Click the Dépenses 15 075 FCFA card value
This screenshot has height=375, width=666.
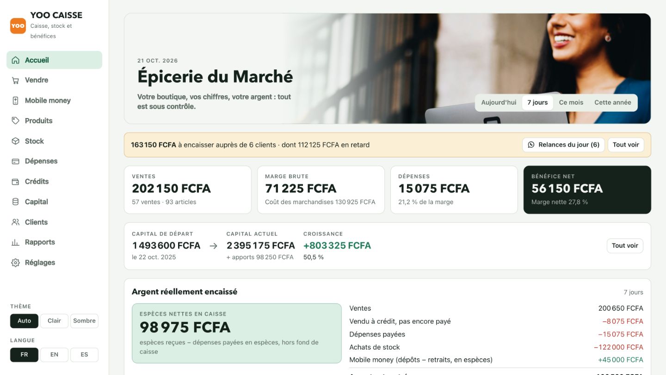434,189
